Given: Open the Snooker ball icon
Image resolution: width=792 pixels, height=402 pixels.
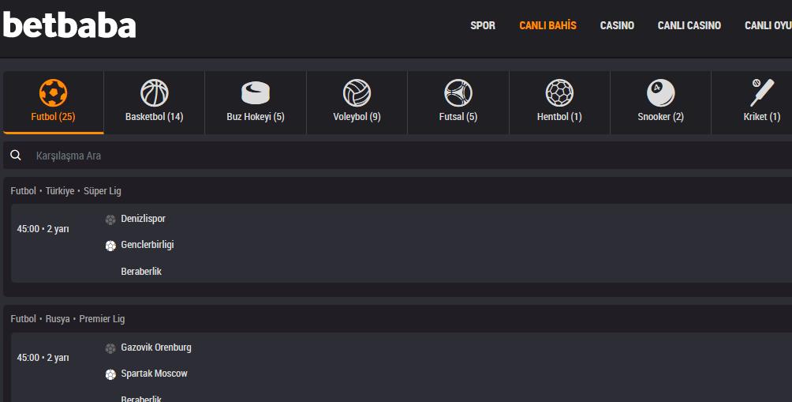Looking at the screenshot, I should tap(661, 93).
